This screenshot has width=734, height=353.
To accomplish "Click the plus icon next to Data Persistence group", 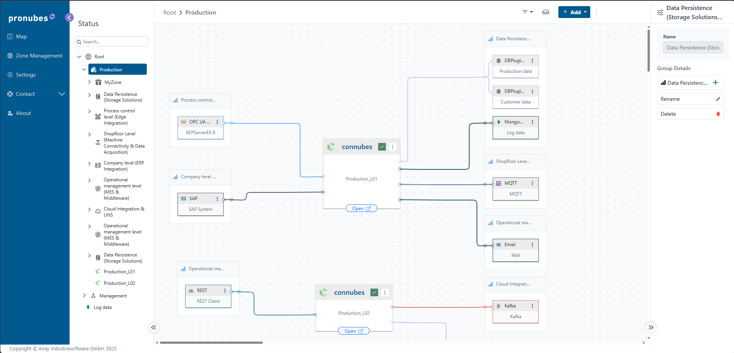I will [716, 82].
